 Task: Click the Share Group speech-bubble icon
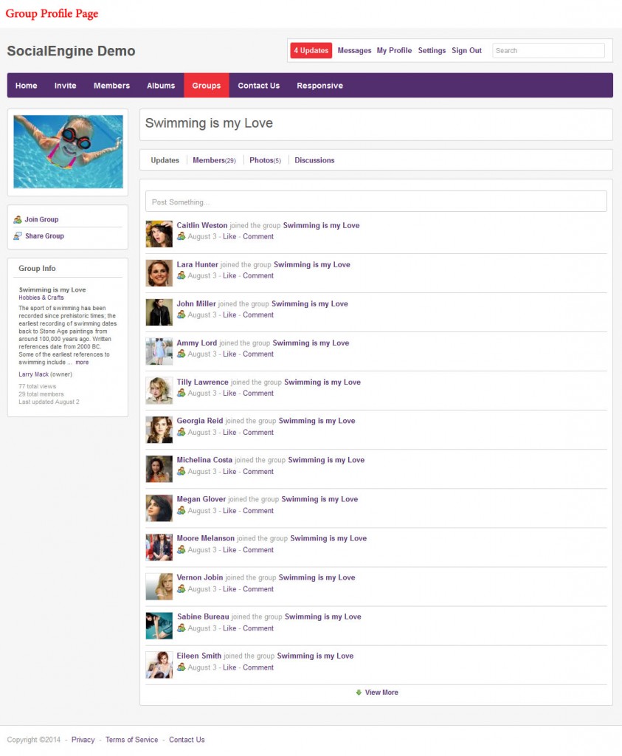[x=18, y=236]
